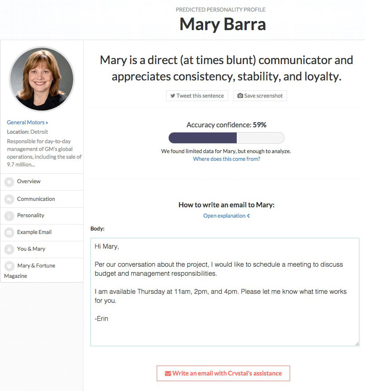This screenshot has width=365, height=391.
Task: Click the resize handle of the email body
Action: pos(357,343)
